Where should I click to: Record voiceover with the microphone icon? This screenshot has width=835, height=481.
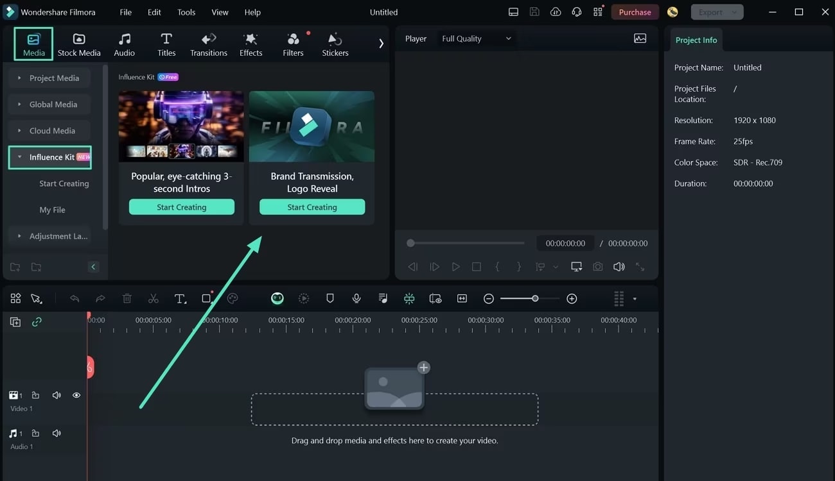356,298
